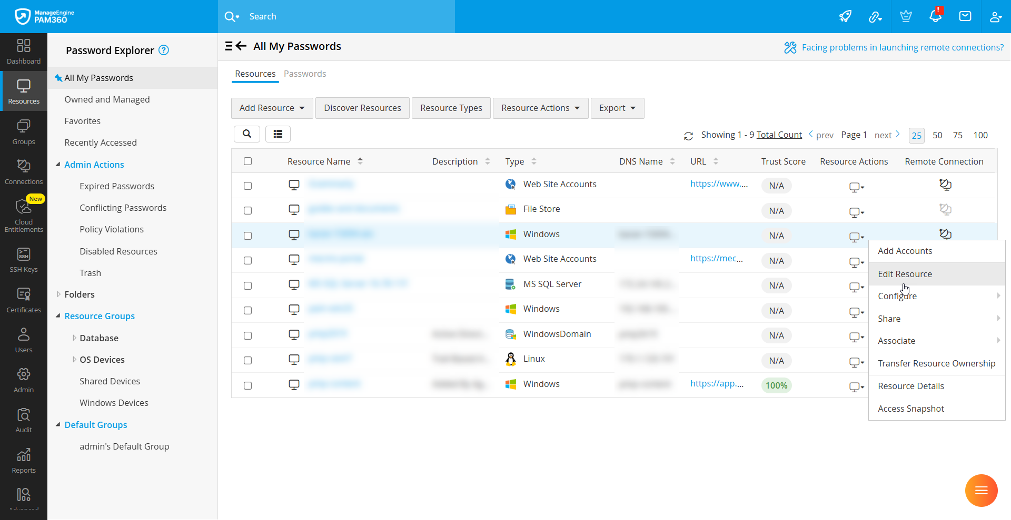This screenshot has height=520, width=1011.
Task: Click the magnifier search icon above the table
Action: pyautogui.click(x=246, y=134)
